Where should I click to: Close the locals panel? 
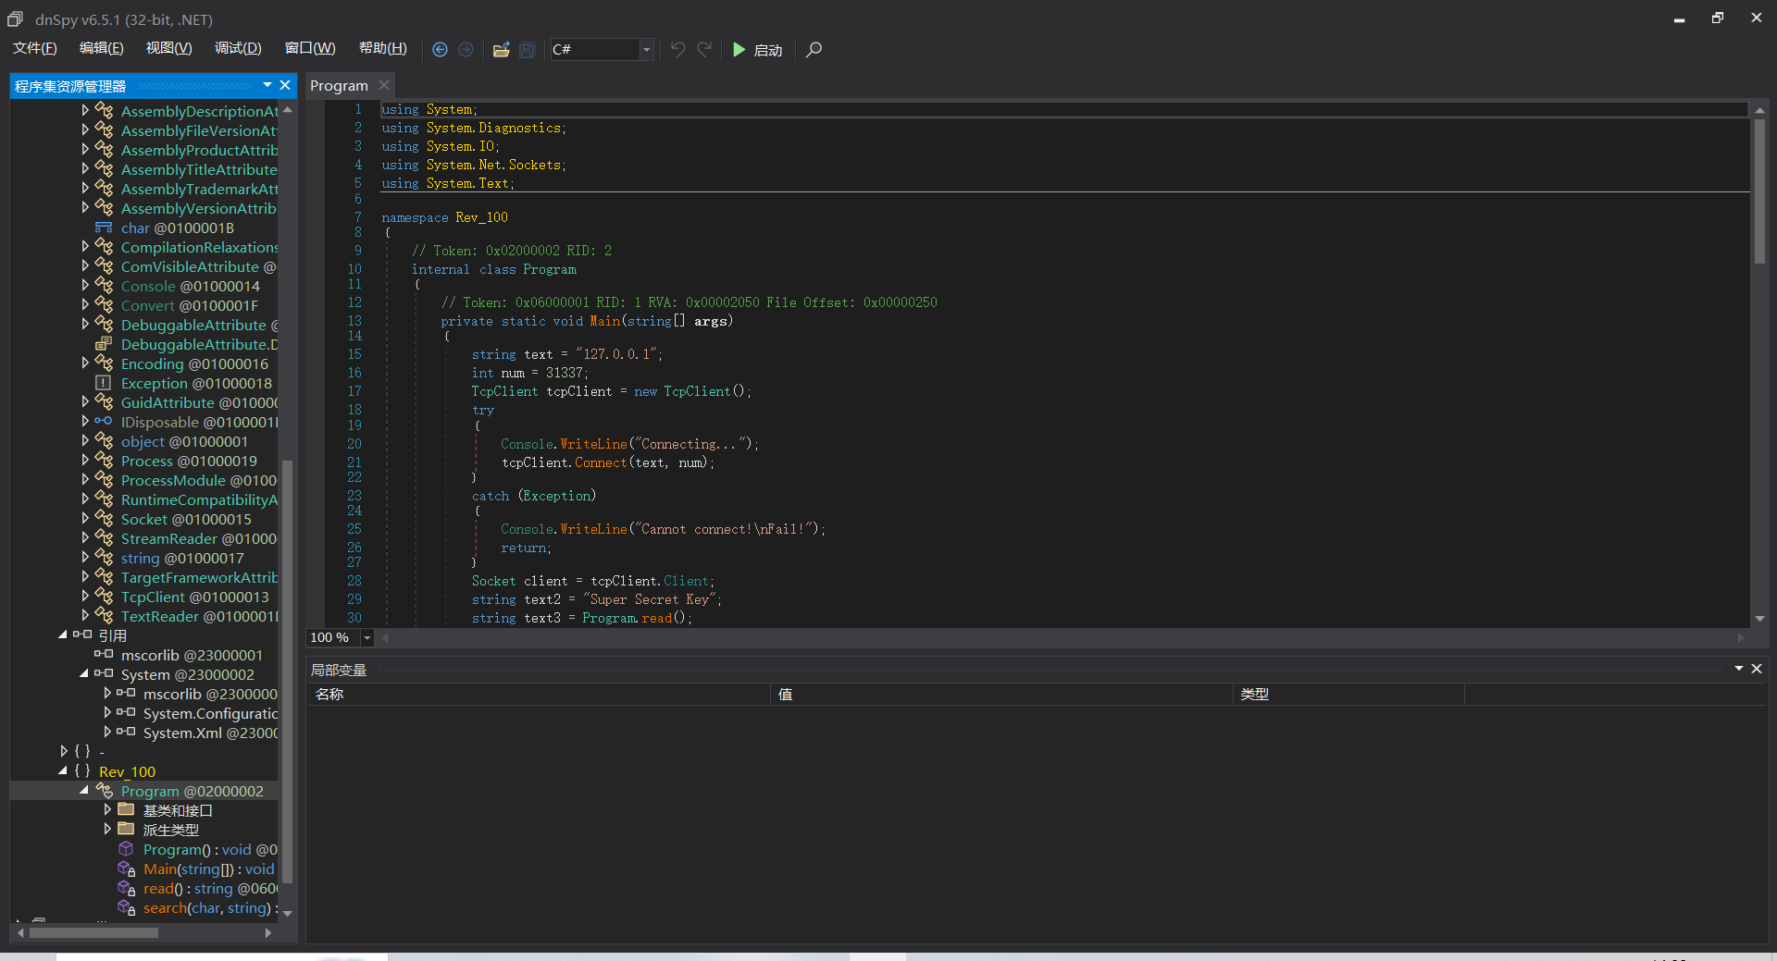pos(1757,669)
